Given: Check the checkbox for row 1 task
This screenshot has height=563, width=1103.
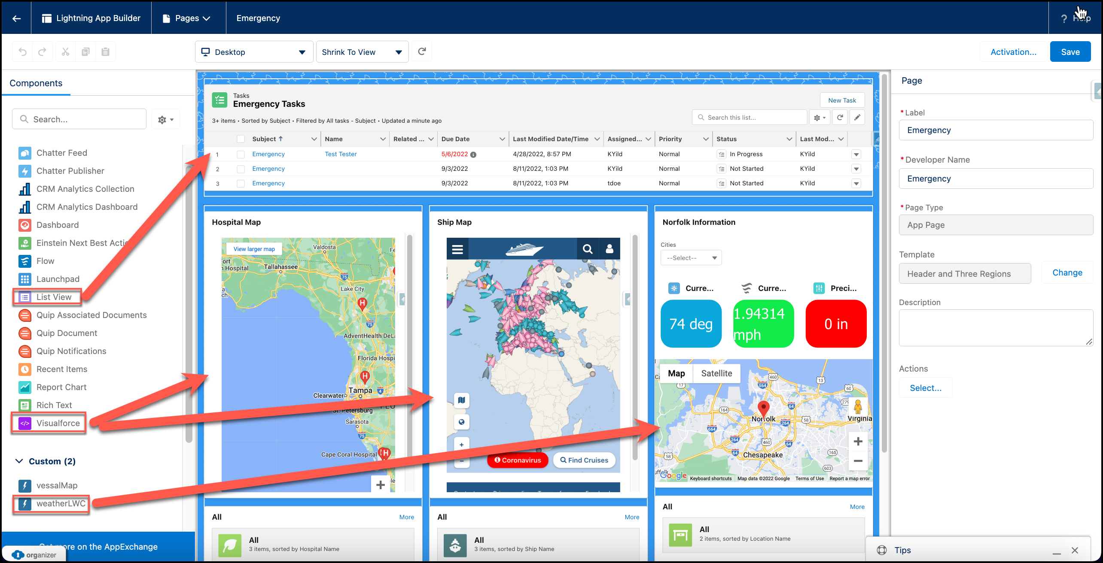Looking at the screenshot, I should (241, 154).
